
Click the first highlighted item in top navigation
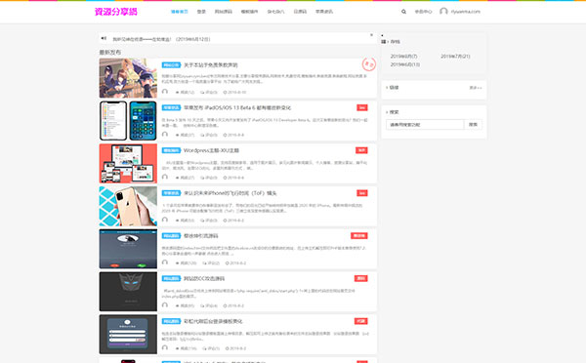(180, 12)
